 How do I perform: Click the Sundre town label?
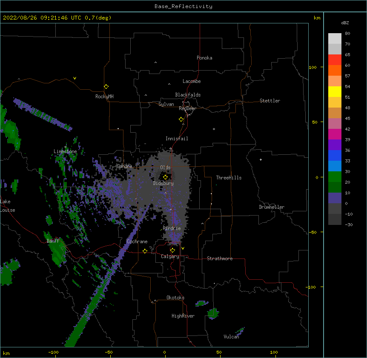click(x=124, y=166)
